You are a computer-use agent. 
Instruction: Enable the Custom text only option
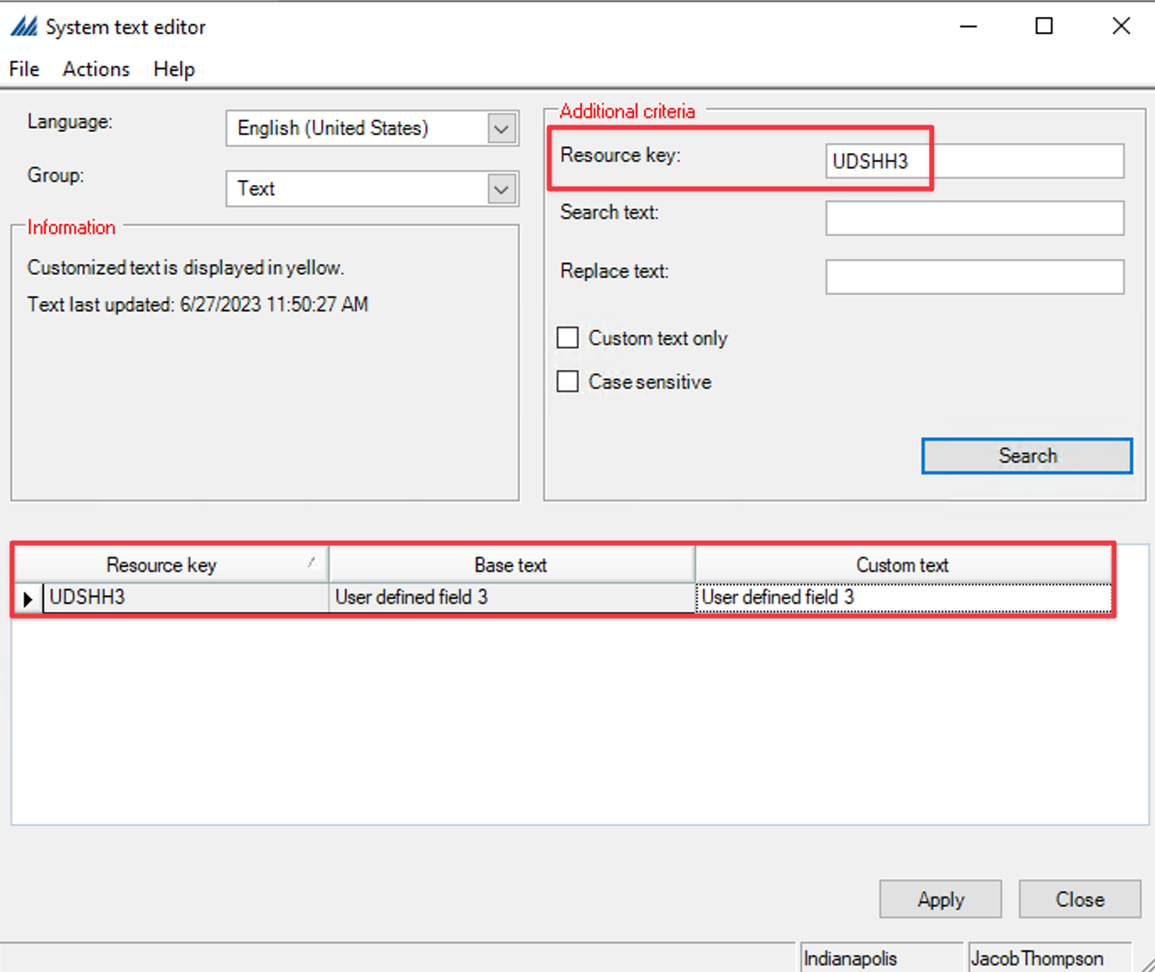(567, 337)
